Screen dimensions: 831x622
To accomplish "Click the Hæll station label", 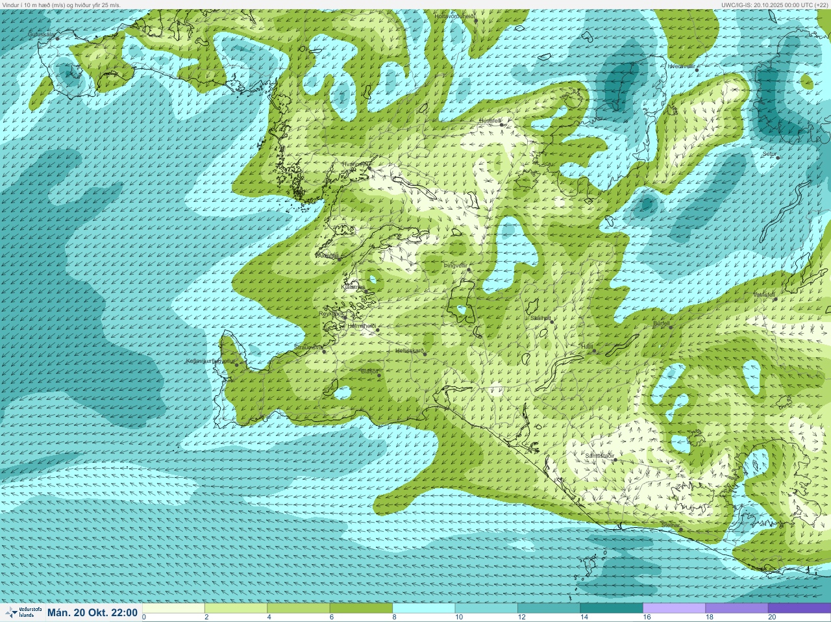I will (x=588, y=347).
